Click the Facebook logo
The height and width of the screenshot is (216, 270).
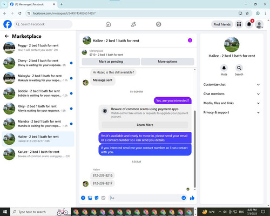point(8,24)
